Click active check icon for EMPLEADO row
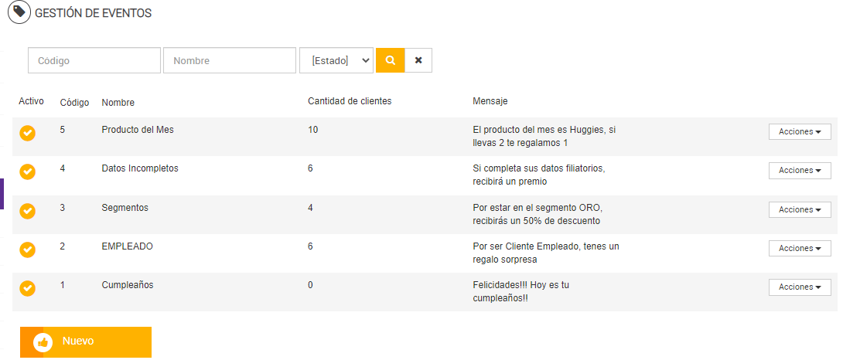Viewport: 843px width, 360px height. [28, 250]
